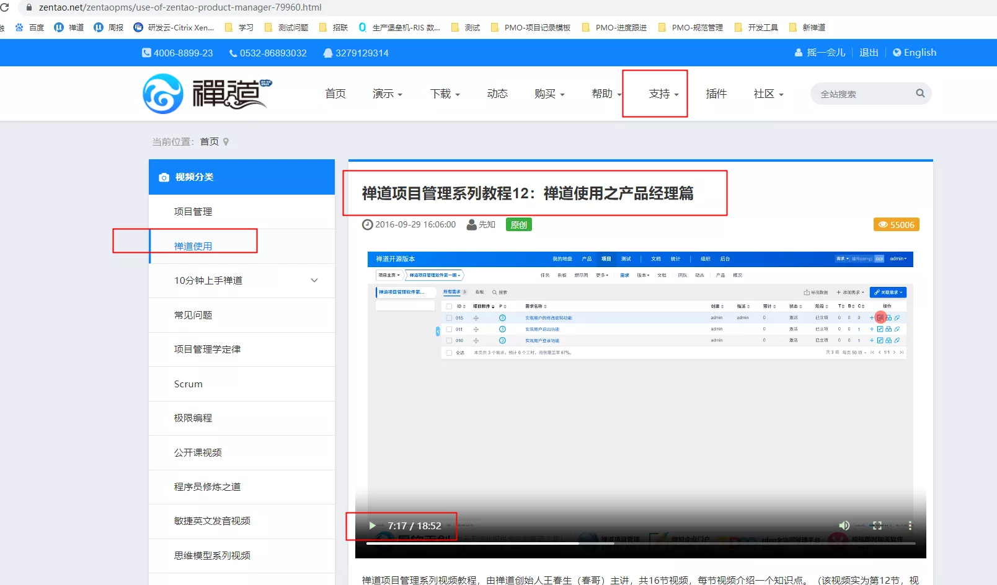
Task: Click the magnifier icon in site search
Action: click(920, 93)
